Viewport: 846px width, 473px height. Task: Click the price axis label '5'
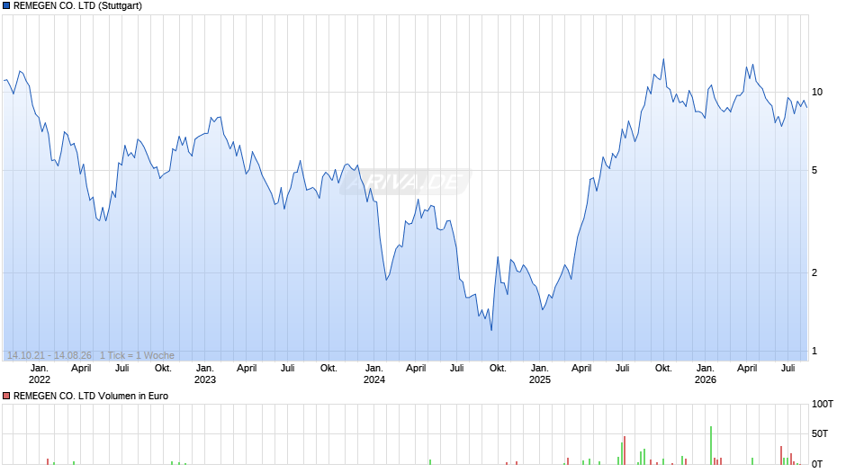coord(814,171)
